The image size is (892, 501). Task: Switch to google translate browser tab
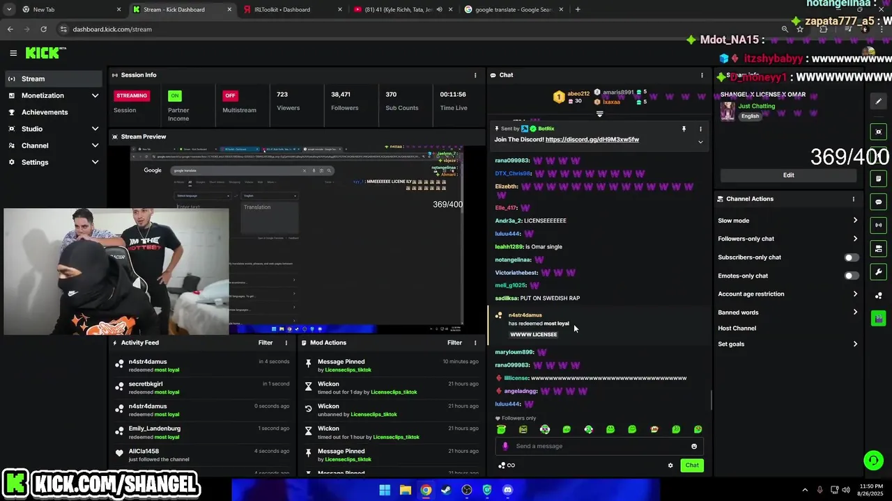tap(514, 10)
